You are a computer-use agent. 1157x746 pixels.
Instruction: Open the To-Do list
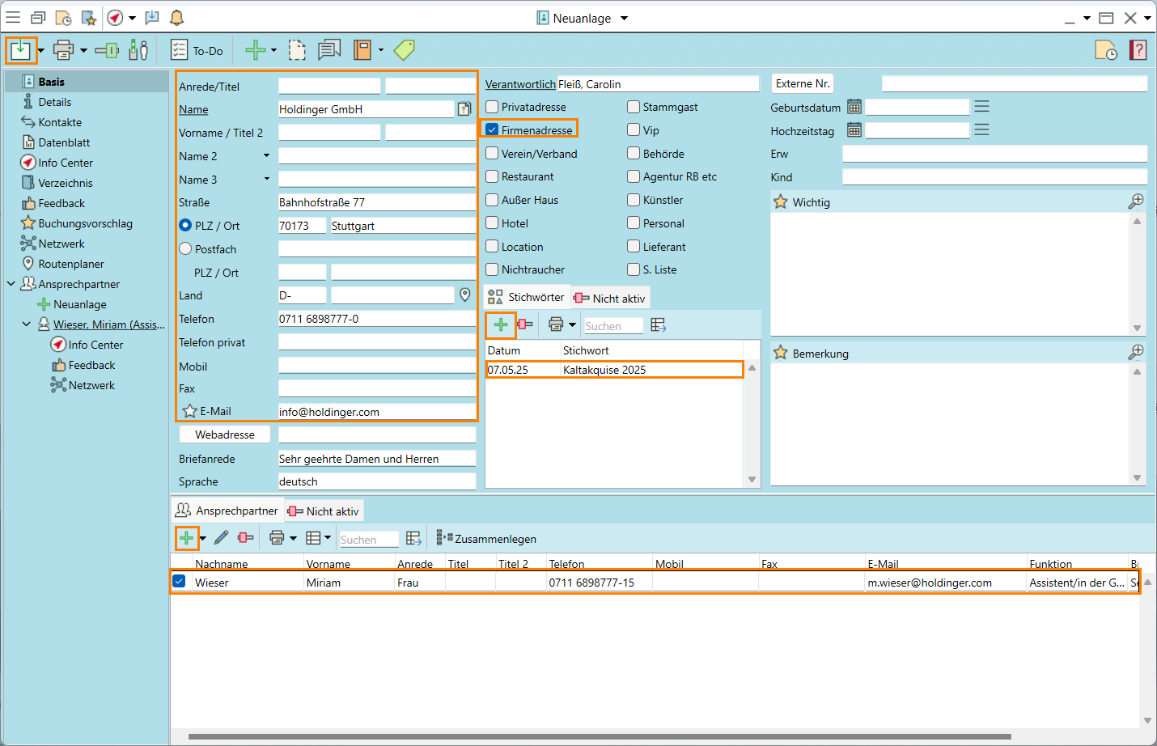[197, 51]
